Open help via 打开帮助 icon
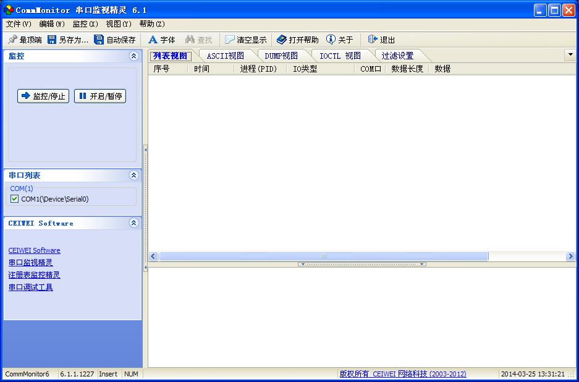Viewport: 579px width, 382px height. coord(282,40)
